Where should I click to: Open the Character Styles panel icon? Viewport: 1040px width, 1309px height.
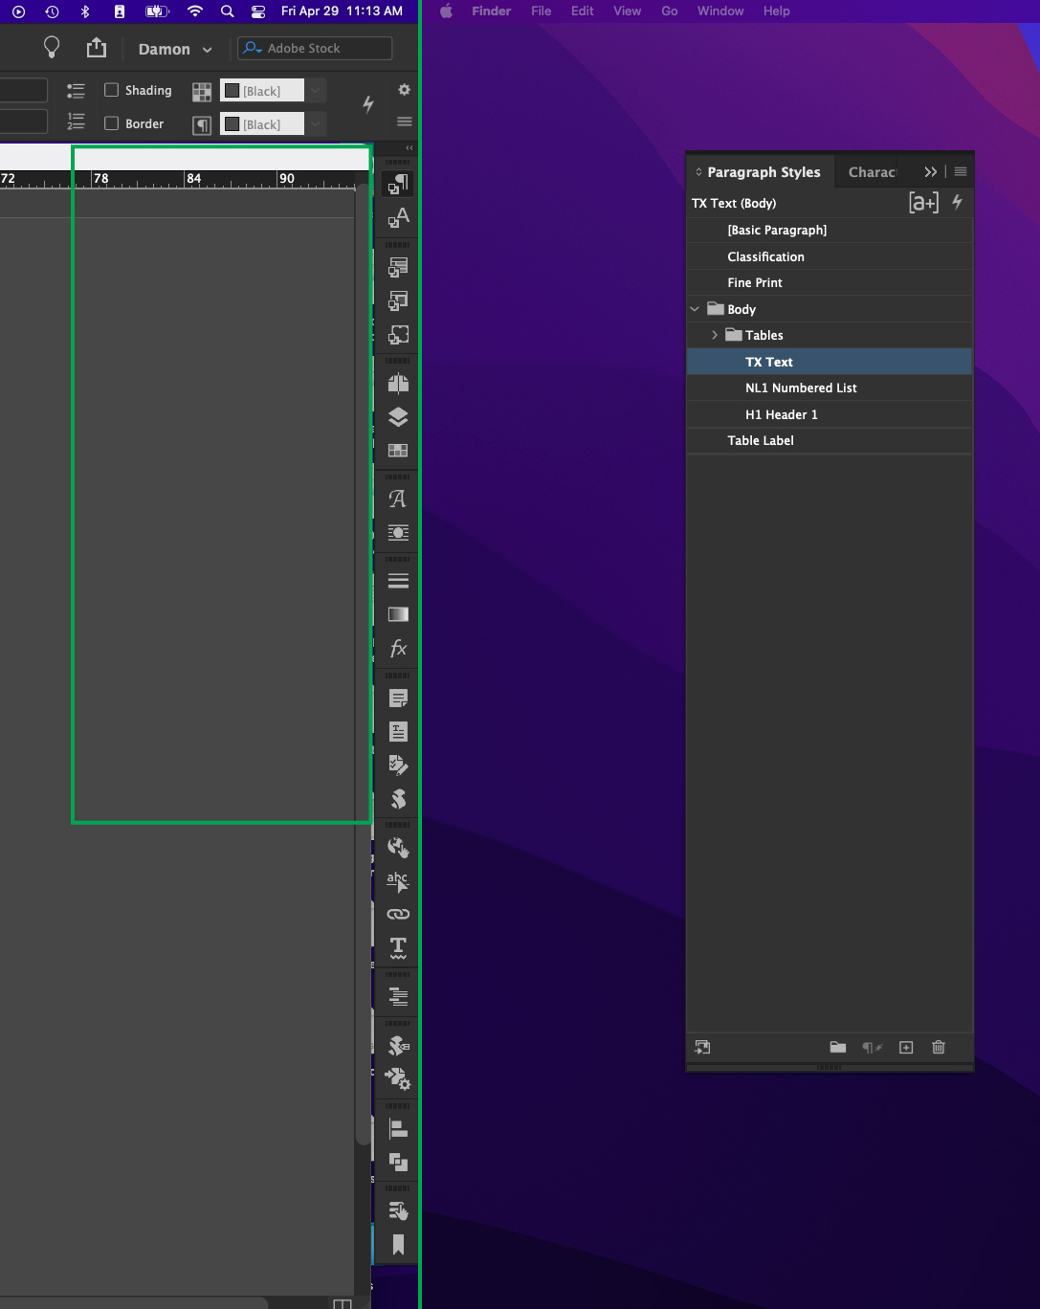point(397,218)
